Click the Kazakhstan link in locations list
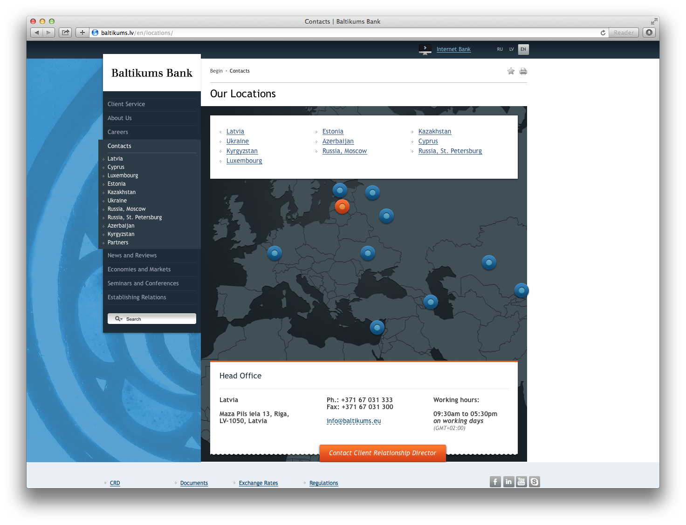The image size is (686, 525). click(435, 132)
